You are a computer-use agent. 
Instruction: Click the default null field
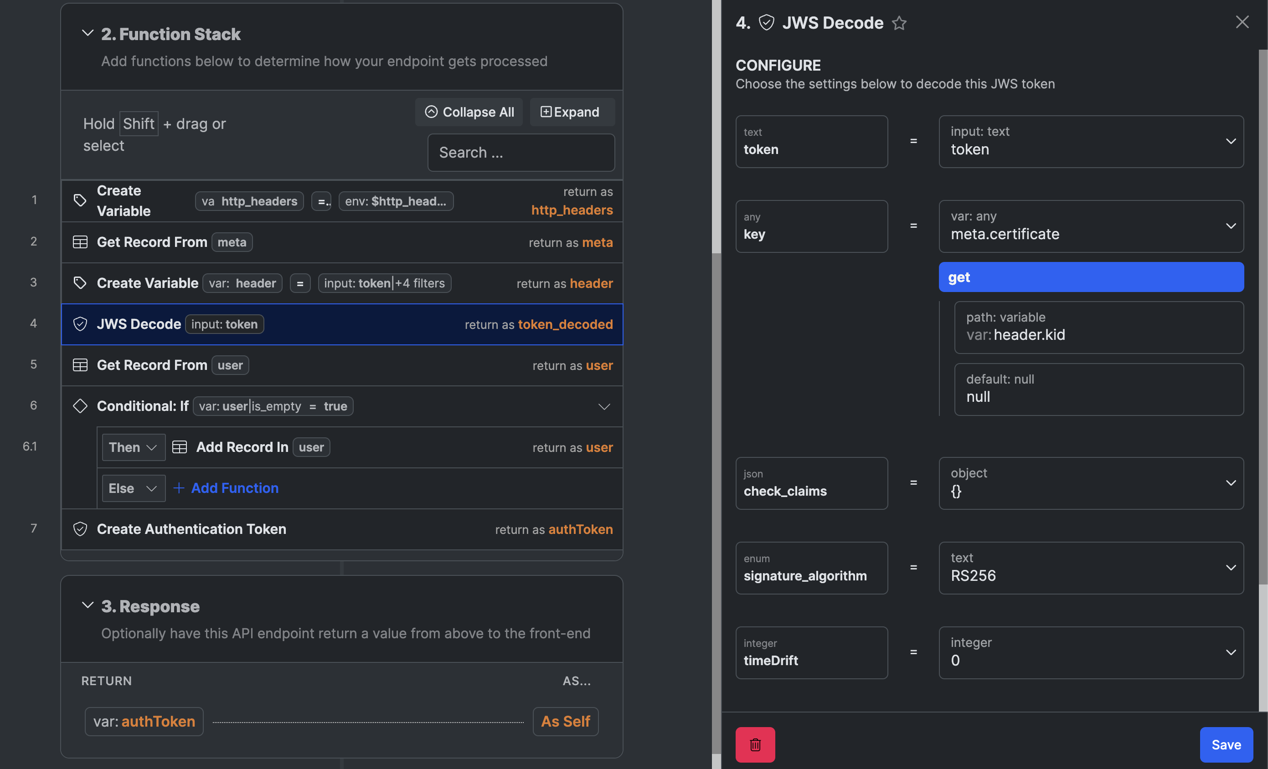point(1099,390)
